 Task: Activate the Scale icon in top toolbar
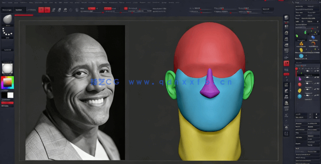pyautogui.click(x=59, y=10)
